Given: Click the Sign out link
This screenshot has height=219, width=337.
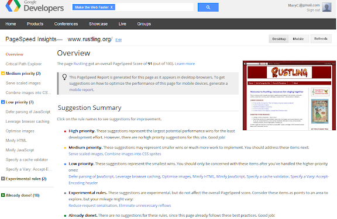Looking at the screenshot, I should [x=314, y=10].
